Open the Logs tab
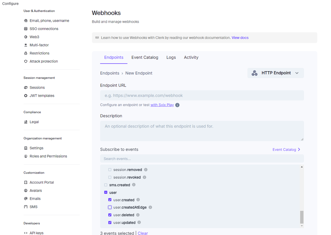This screenshot has width=331, height=235. (x=171, y=57)
